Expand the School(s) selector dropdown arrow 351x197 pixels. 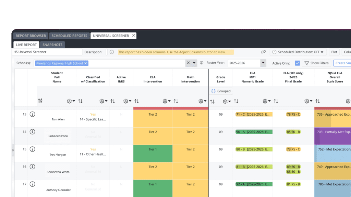[x=194, y=63]
